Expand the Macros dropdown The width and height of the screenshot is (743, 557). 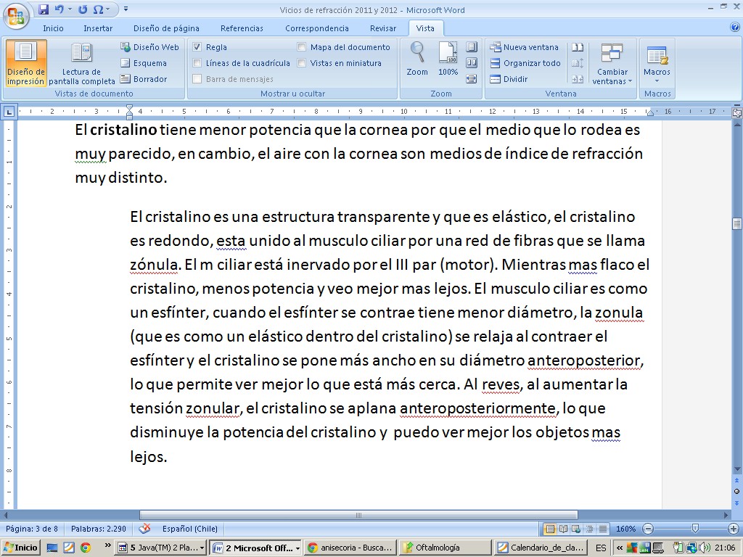pos(657,76)
